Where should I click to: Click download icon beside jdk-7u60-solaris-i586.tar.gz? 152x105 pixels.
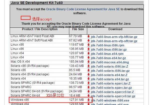point(88,70)
